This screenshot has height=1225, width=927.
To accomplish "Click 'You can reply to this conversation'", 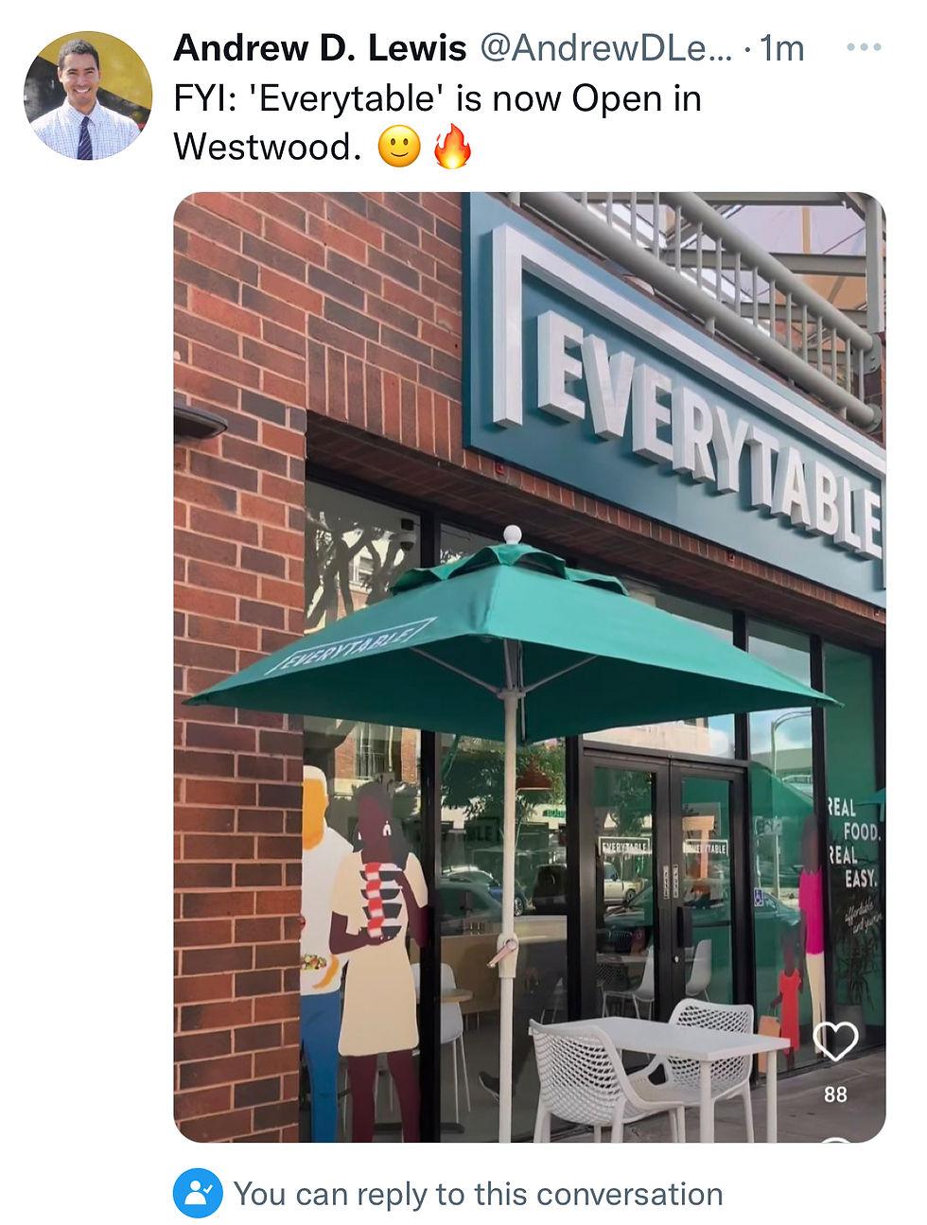I will [x=478, y=1194].
